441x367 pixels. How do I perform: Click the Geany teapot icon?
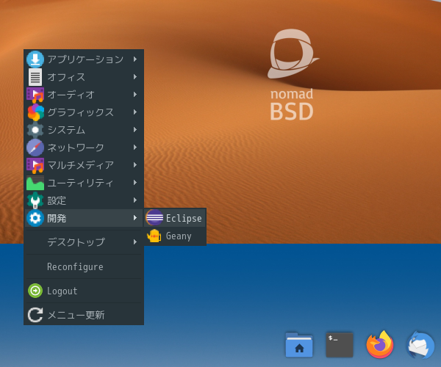click(x=154, y=236)
